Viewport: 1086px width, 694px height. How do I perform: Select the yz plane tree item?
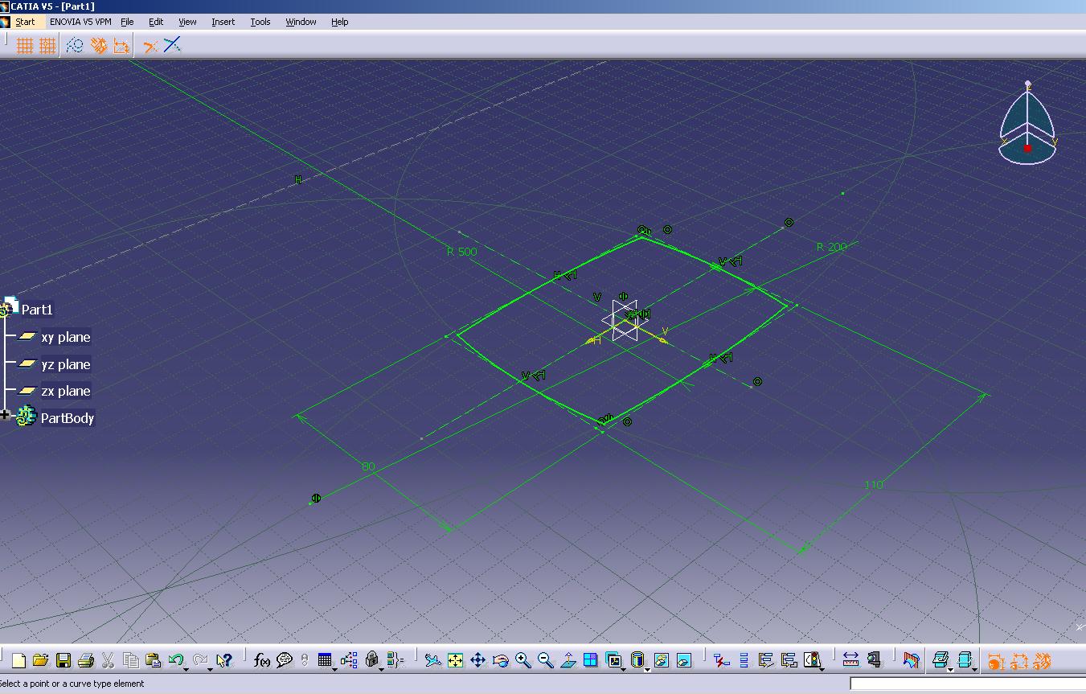pos(66,364)
